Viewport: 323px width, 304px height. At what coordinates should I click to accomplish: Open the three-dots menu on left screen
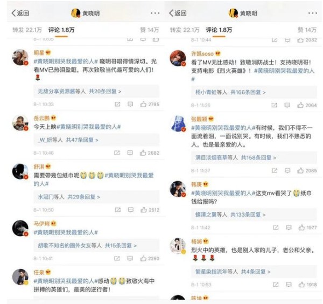pos(155,13)
